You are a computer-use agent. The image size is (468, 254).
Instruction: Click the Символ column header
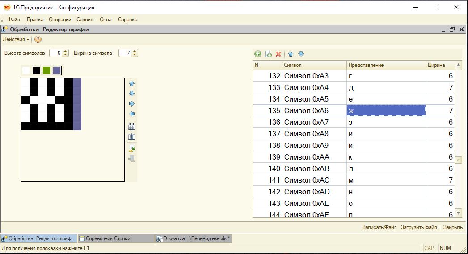tap(314, 65)
